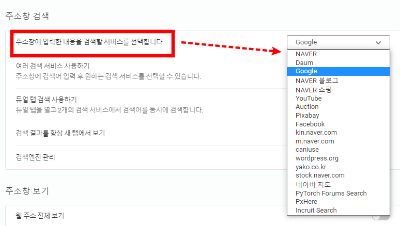
Task: Click the dropdown chevron arrow beside Google
Action: [x=378, y=42]
